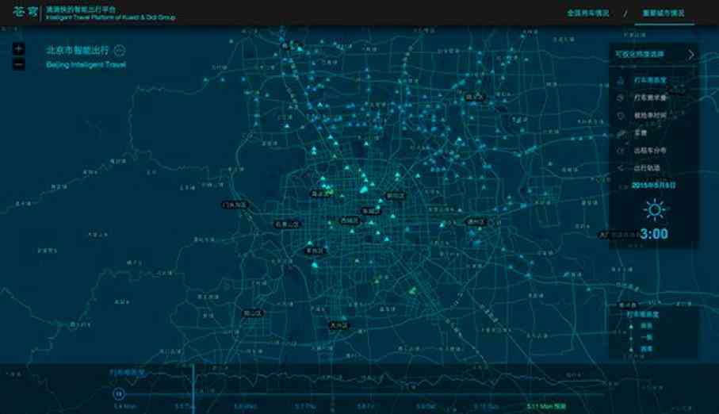Image resolution: width=719 pixels, height=414 pixels.
Task: Click 西城区 district label on map
Action: 350,220
